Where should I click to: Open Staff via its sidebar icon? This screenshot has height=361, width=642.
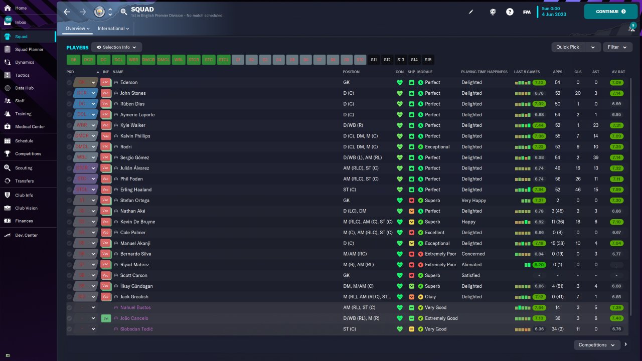8,101
